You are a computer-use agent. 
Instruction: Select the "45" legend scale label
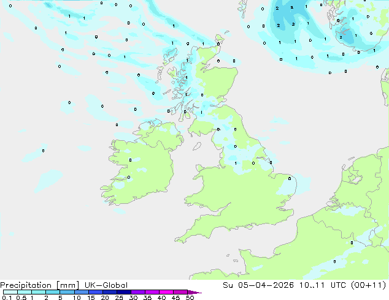175,298
